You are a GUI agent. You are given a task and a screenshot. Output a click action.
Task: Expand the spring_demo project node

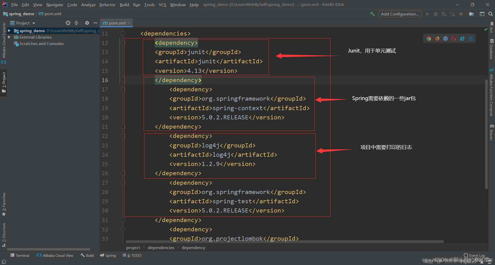9,31
